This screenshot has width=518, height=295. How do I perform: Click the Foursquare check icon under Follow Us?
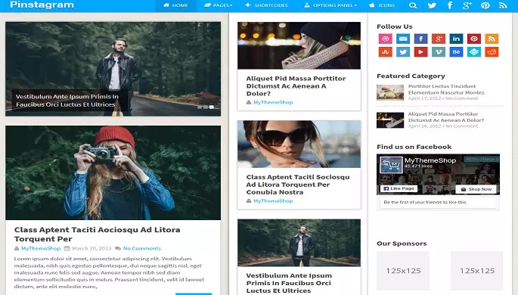(x=473, y=52)
